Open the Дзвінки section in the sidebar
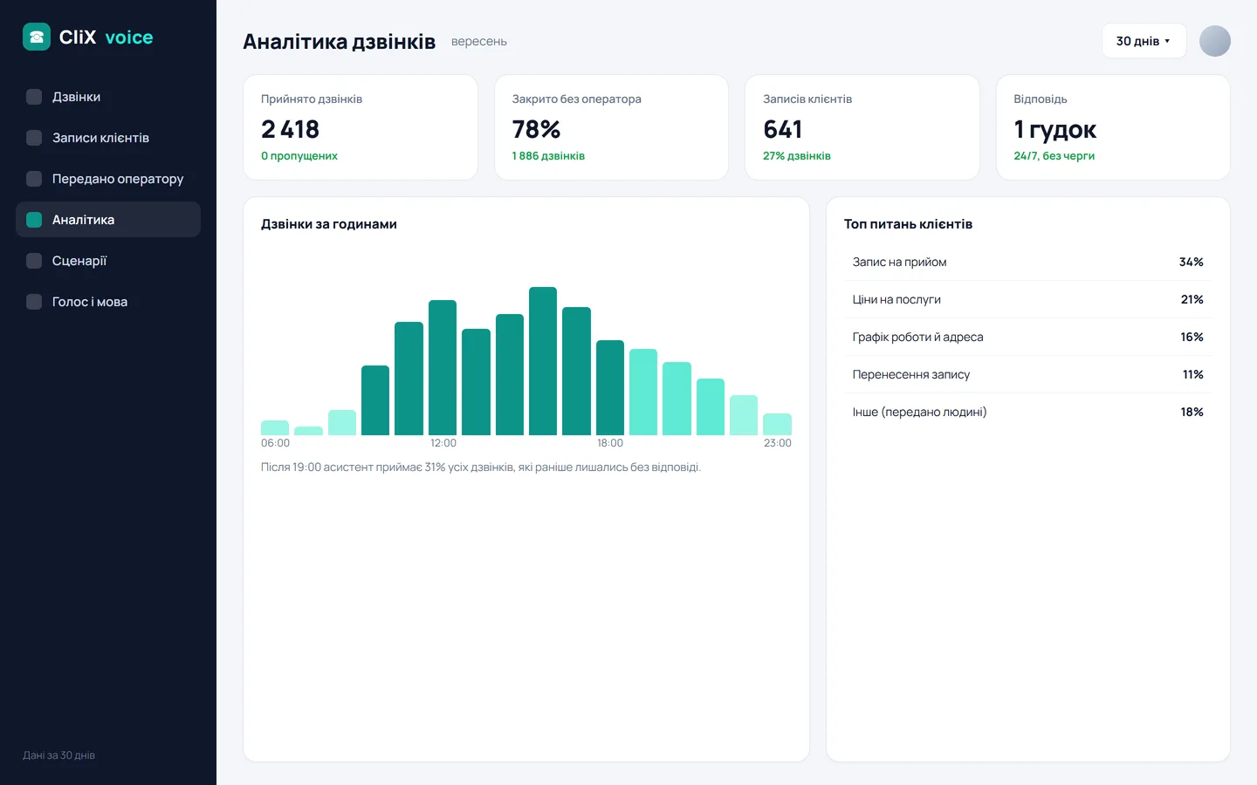 108,97
